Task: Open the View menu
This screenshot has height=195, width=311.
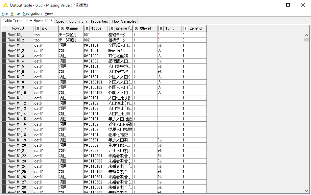Action: (49, 13)
